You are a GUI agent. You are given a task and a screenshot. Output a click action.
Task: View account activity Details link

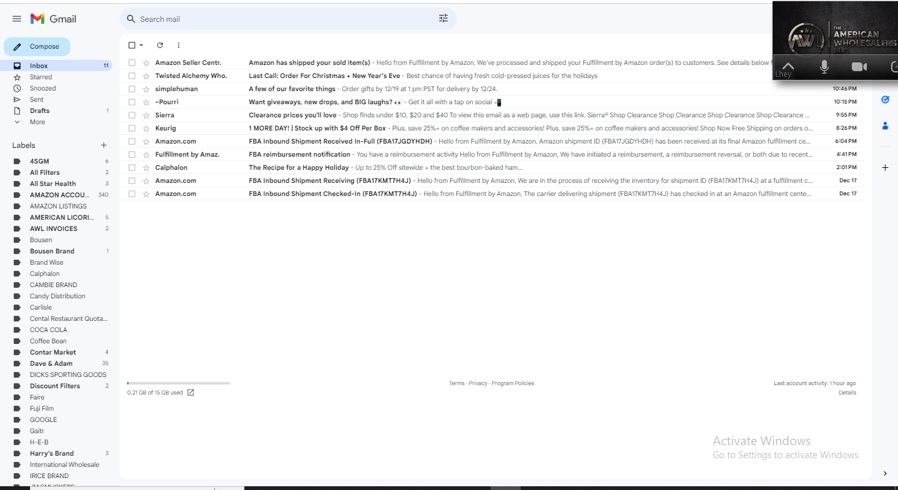(847, 393)
